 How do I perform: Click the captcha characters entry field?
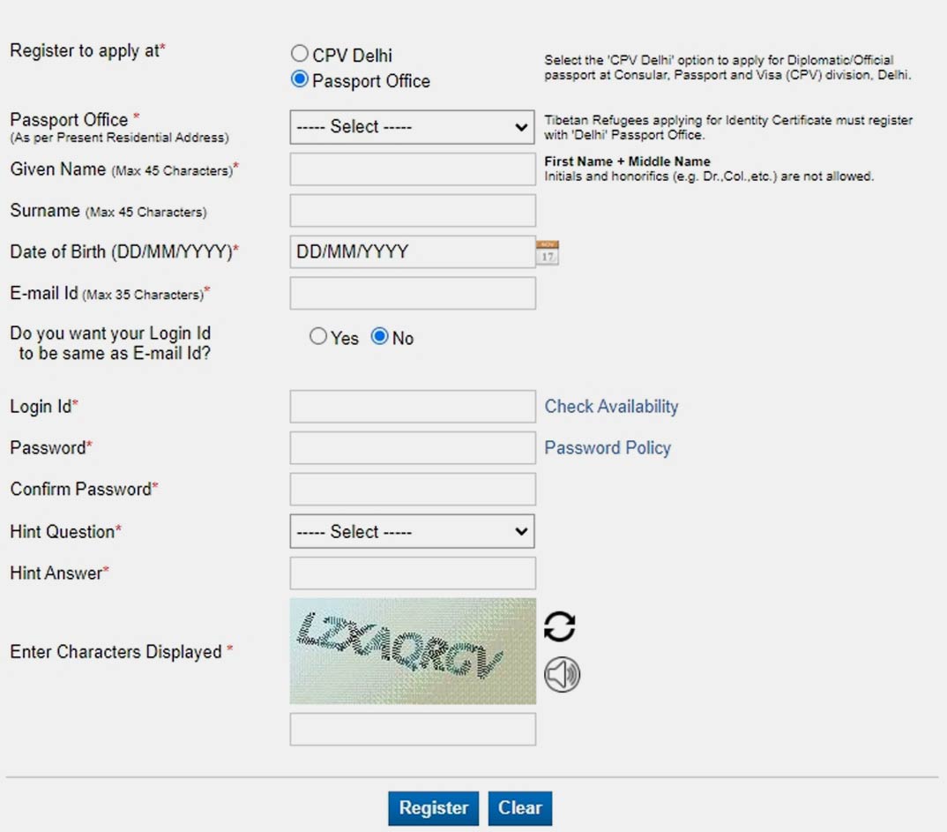click(x=412, y=730)
